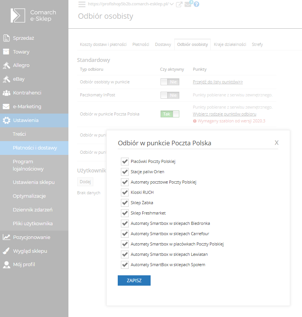
Task: Click the Pozycjonowanie chart icon
Action: click(x=6, y=237)
